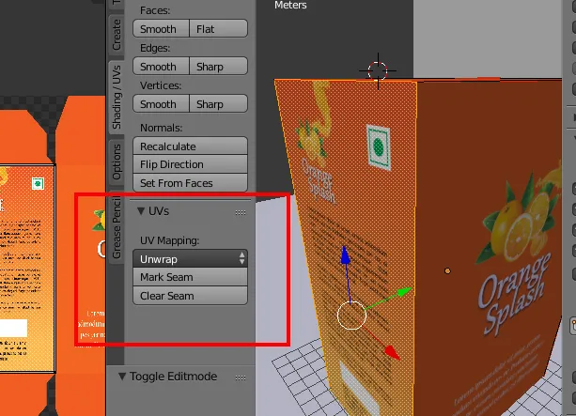Set faces shading to Flat
Image resolution: width=576 pixels, height=416 pixels.
219,28
